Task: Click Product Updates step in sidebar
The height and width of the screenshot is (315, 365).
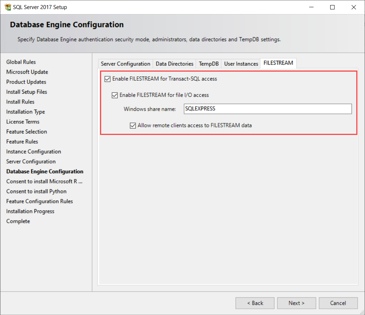Action: (26, 82)
